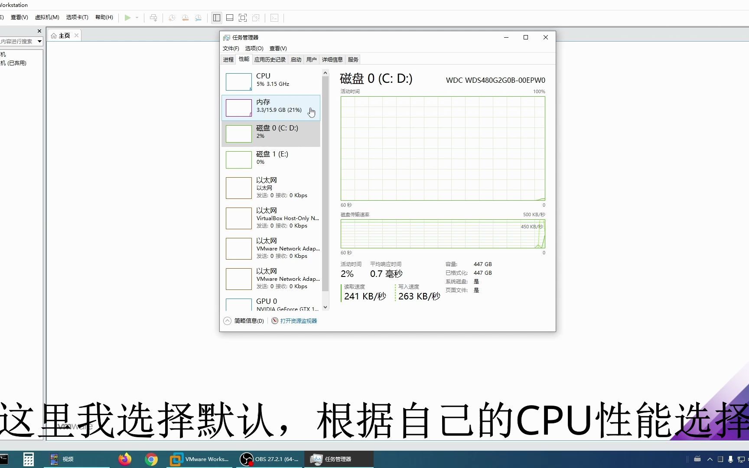Toggle the virtual machine thumbnail bar
Screen dimensions: 749x468
pos(230,17)
